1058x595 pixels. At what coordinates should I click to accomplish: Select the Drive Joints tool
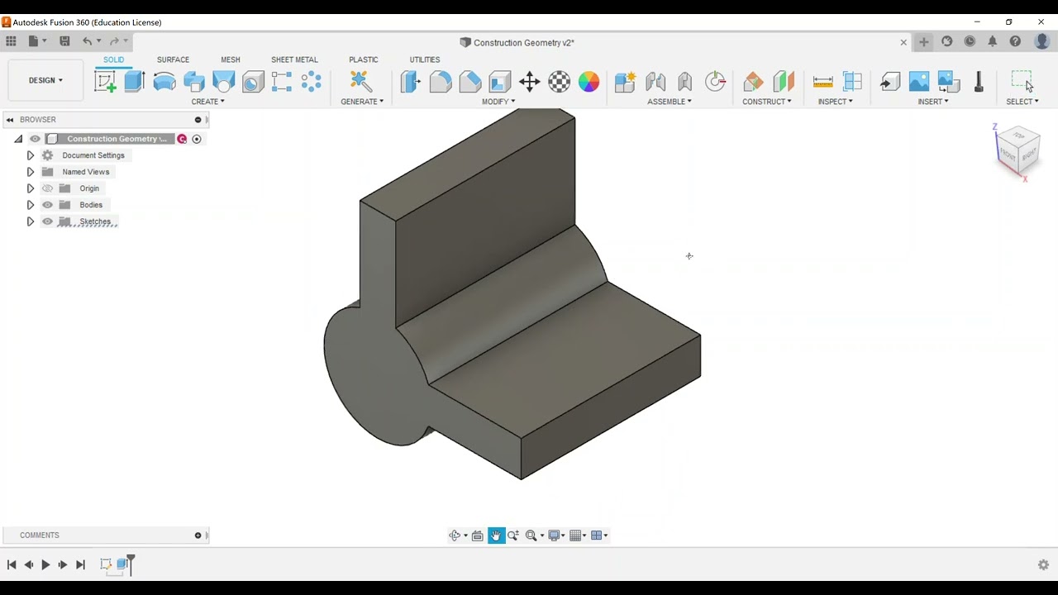point(715,81)
